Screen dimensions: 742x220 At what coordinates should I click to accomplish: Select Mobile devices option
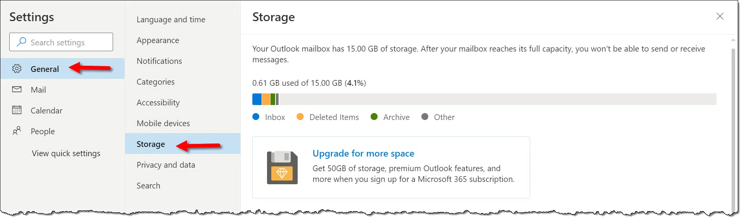(x=163, y=123)
